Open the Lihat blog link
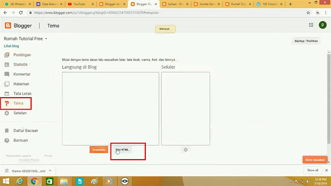This screenshot has height=186, width=331. (x=11, y=46)
